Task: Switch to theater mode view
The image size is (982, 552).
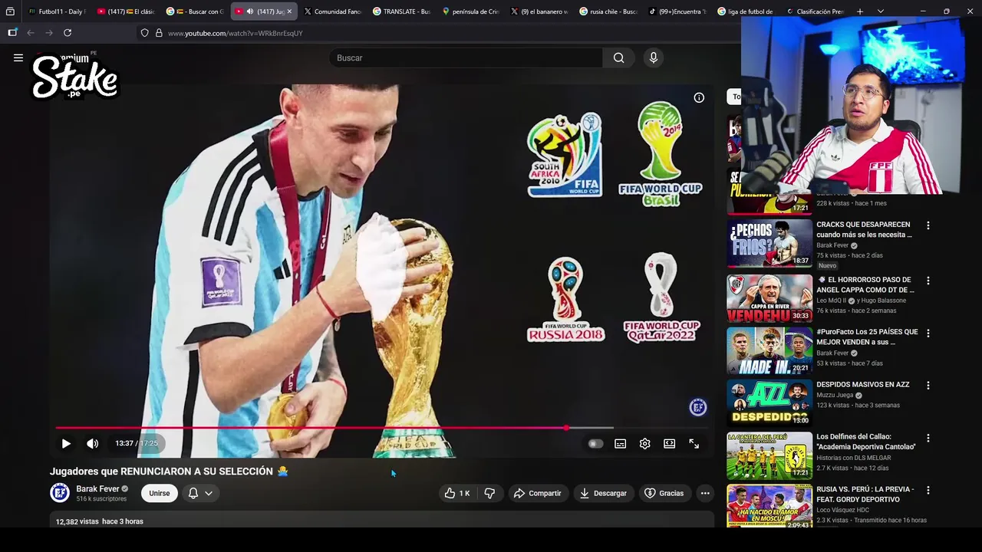Action: [669, 443]
